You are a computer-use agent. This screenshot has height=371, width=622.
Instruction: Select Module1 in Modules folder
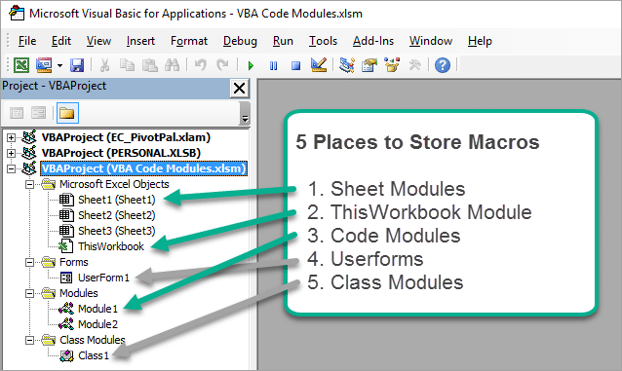97,309
